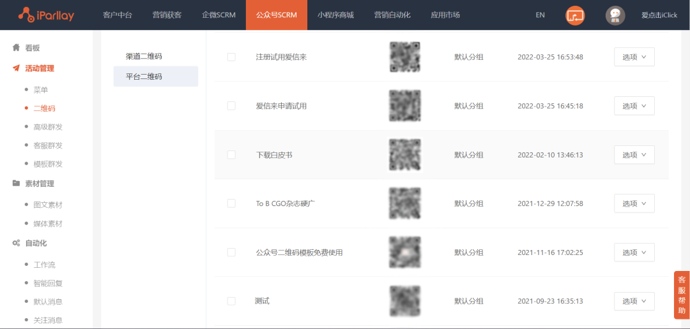Click the timestamp 2022-03-25 16:53:48
Image resolution: width=690 pixels, height=329 pixels.
click(x=550, y=57)
